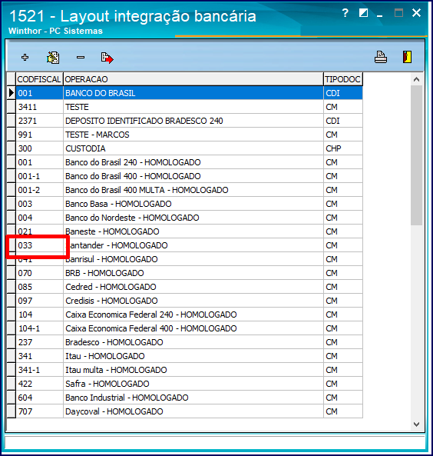Click the status bar field at bottom
Viewport: 433px width, 456px height.
point(215,443)
